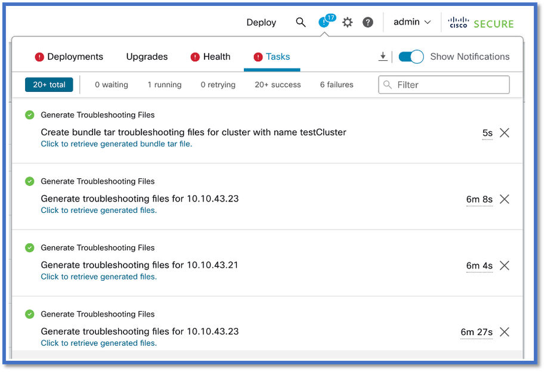
Task: Click the green success icon of testCluster task
Action: point(30,114)
